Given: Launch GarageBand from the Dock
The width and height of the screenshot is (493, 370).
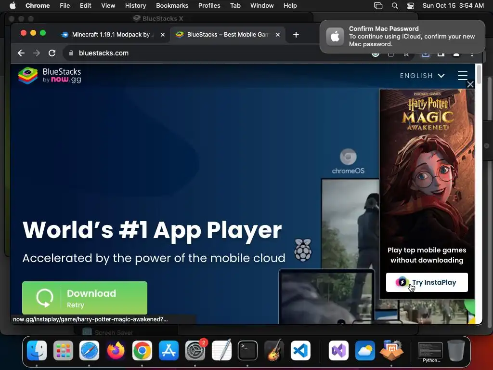Looking at the screenshot, I should [x=274, y=350].
